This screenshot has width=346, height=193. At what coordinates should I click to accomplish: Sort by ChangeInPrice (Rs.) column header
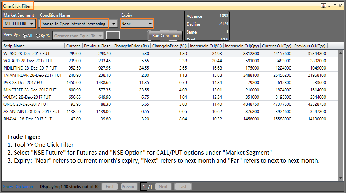(131, 46)
